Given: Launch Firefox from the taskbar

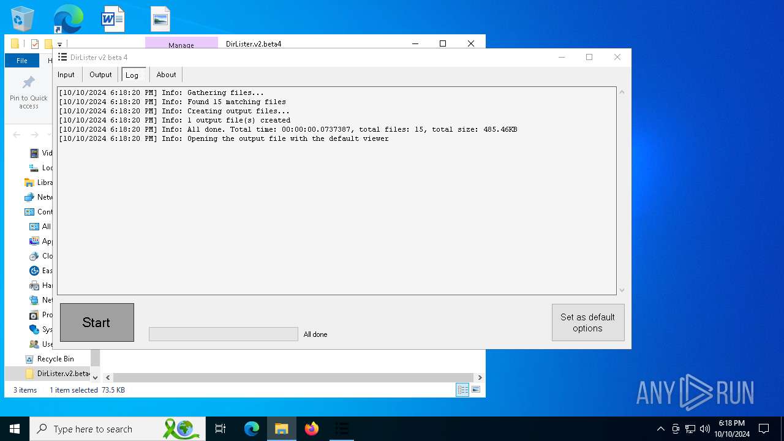Looking at the screenshot, I should pyautogui.click(x=312, y=429).
